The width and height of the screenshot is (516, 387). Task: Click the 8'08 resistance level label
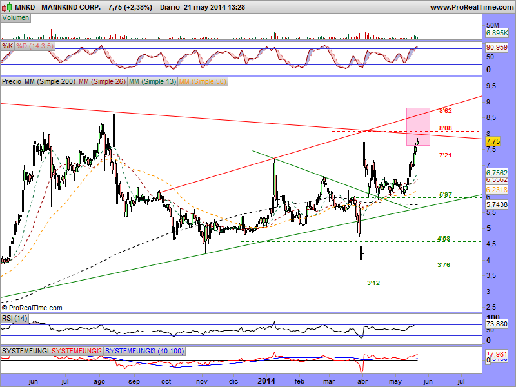tap(446, 128)
